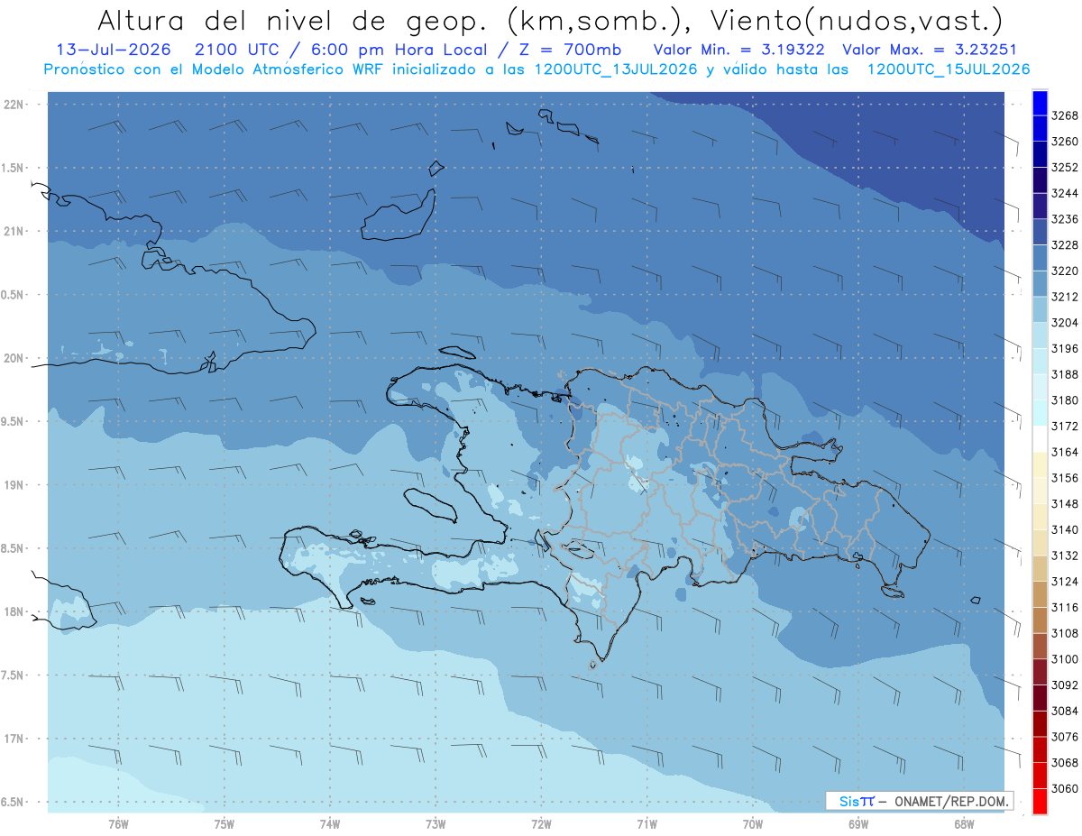Click the '1200UTC_15JUL2026' valid-until time
Screen dimensions: 1082x836
click(949, 69)
